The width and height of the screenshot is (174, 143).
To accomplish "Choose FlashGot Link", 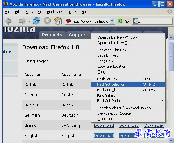I will pyautogui.click(x=128, y=79).
